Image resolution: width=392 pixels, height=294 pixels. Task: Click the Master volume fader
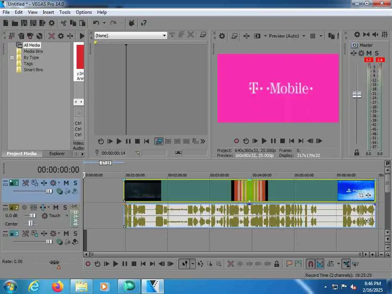pos(357,95)
